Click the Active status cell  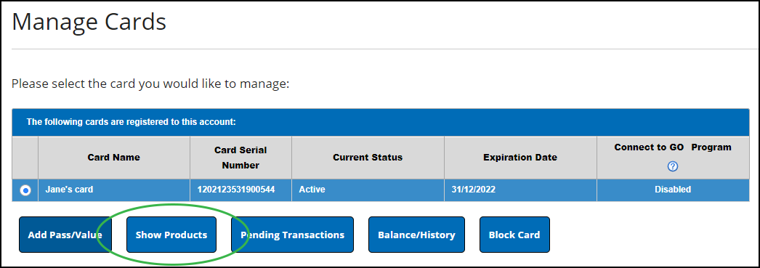tap(368, 190)
